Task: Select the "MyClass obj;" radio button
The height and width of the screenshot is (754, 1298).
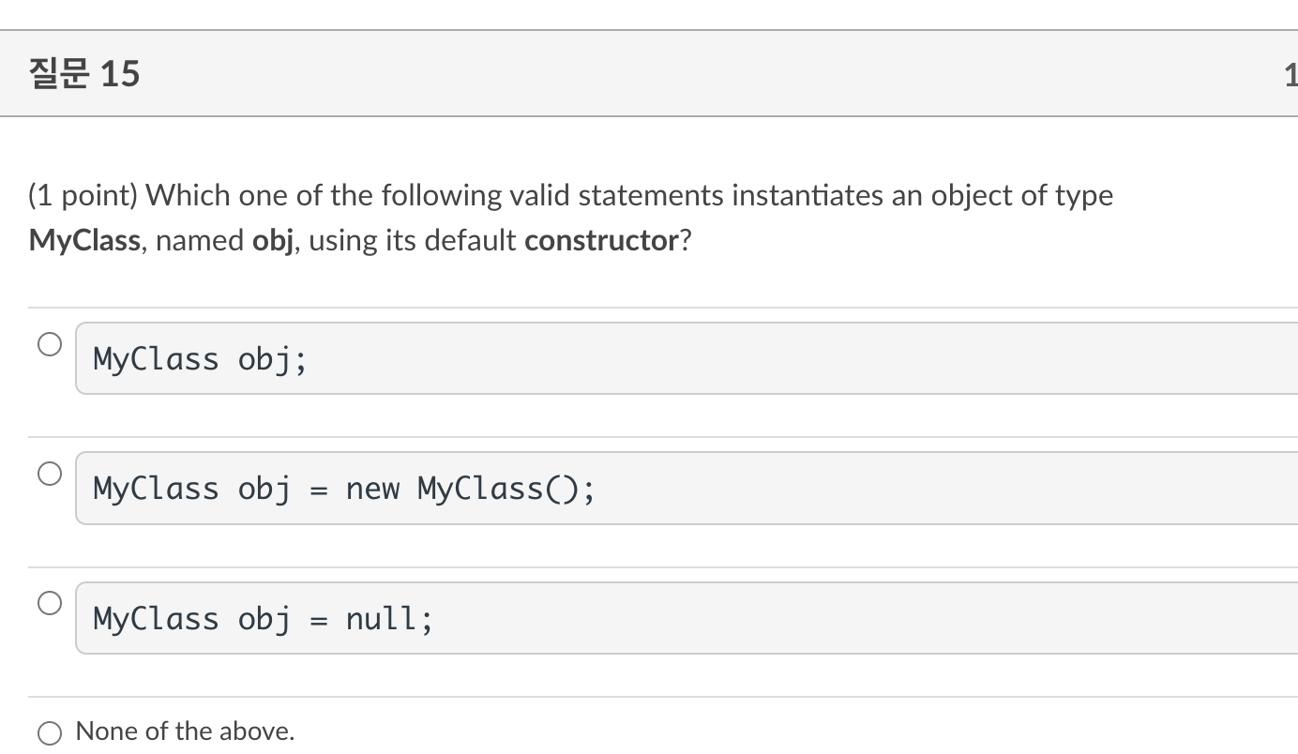Action: [x=50, y=344]
